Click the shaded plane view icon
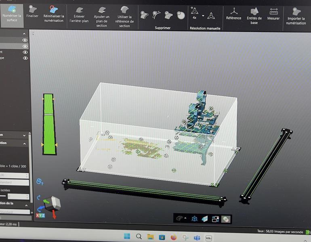 204,219
